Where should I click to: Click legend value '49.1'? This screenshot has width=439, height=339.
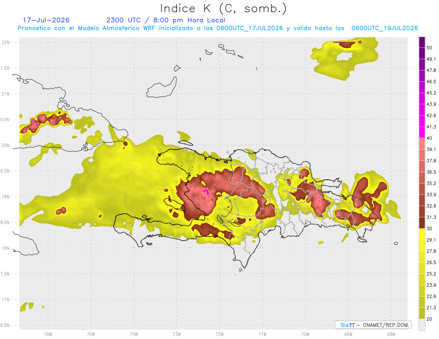click(431, 59)
